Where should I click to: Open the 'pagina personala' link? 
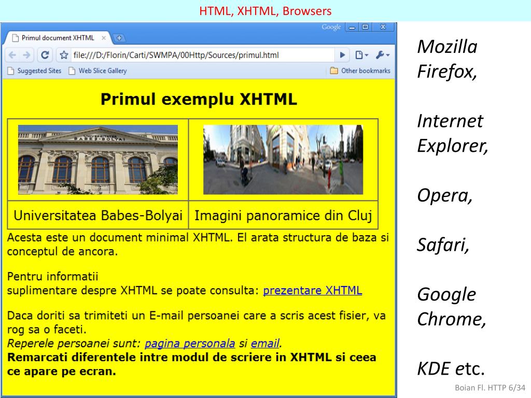click(190, 343)
